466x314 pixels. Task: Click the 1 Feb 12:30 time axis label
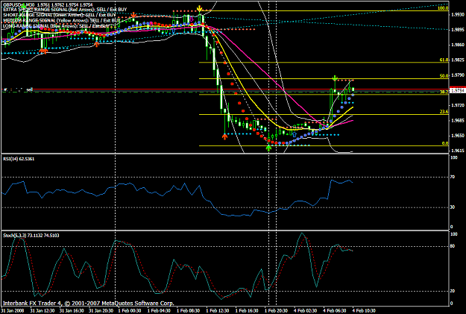click(x=218, y=311)
